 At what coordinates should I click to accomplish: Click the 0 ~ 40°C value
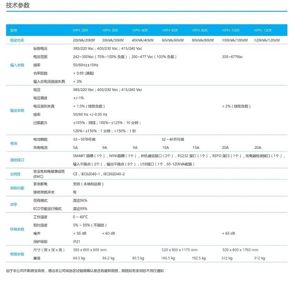80,217
